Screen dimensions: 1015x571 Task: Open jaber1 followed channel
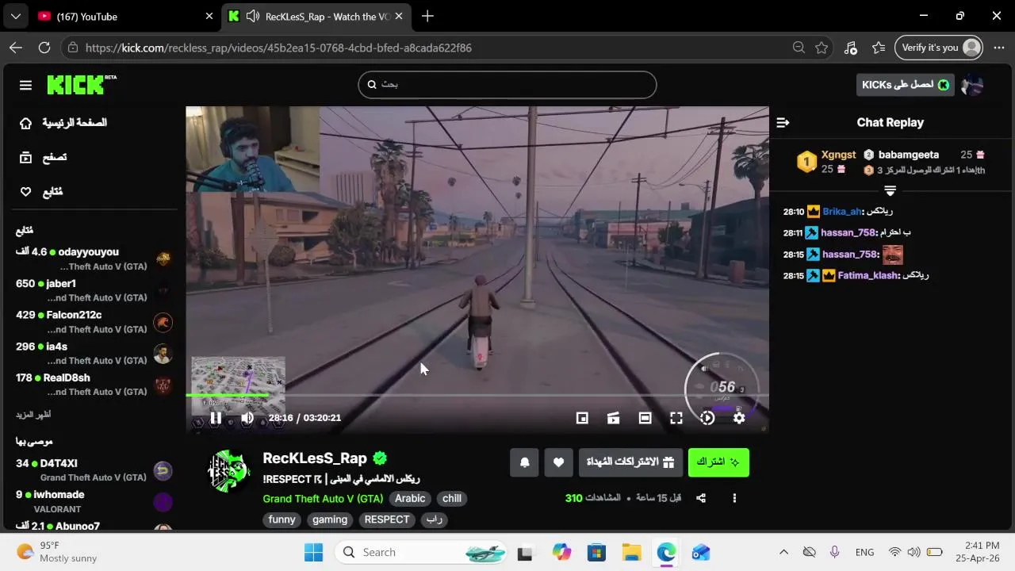[x=94, y=290]
